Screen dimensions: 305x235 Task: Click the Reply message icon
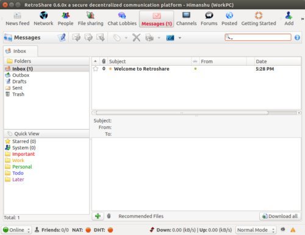point(76,38)
